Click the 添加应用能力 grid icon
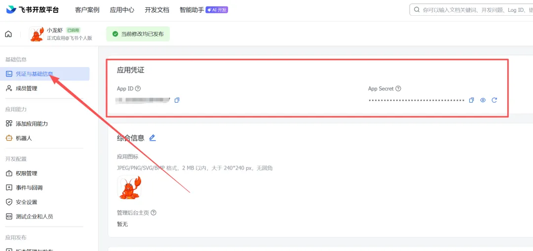 pos(9,124)
